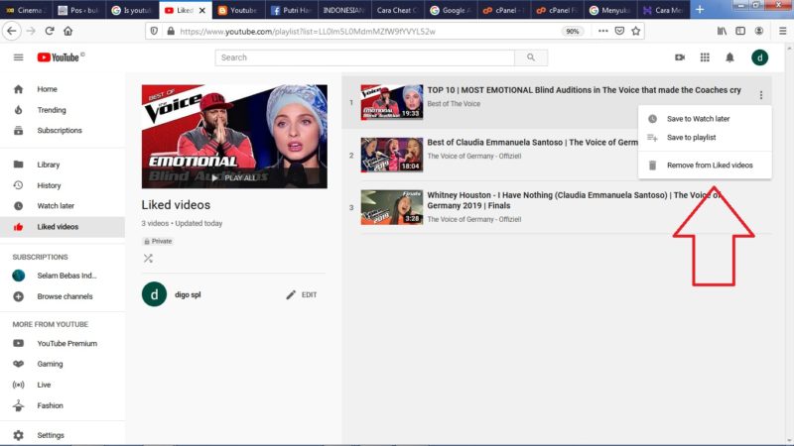Open Best of Claudia Emmanuela Santoso thumbnail

pyautogui.click(x=391, y=155)
